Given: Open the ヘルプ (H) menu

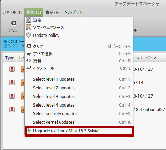Looking at the screenshot, I should pyautogui.click(x=73, y=12).
